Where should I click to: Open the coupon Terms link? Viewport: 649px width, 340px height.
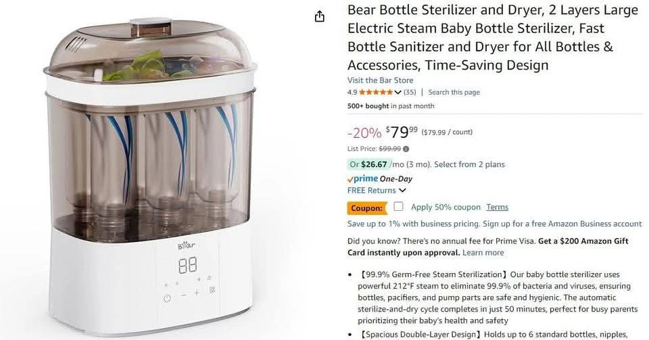click(497, 208)
